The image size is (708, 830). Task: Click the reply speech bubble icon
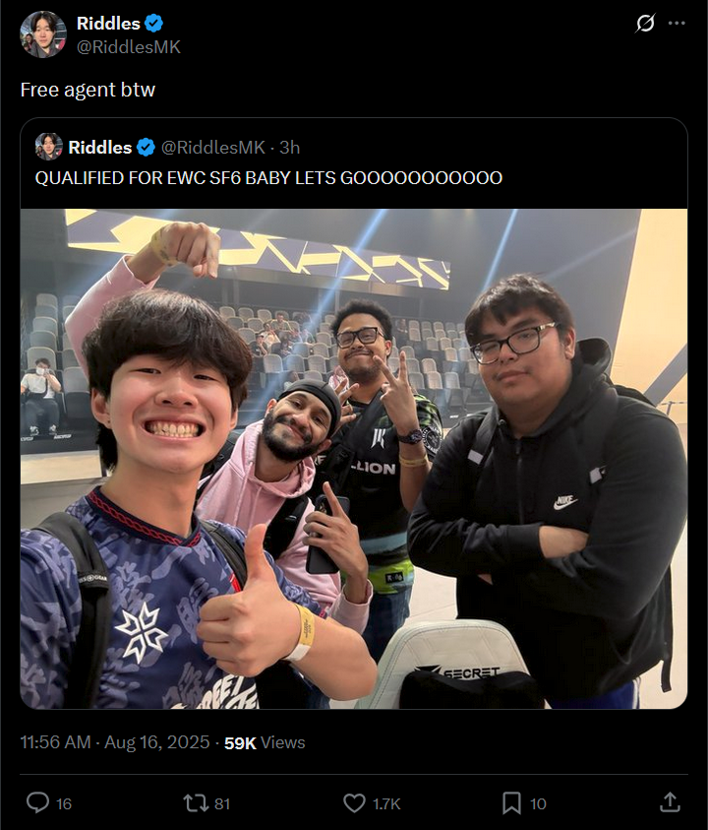pos(37,803)
